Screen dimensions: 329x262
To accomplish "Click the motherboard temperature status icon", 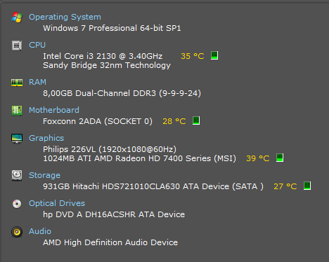I will coord(196,120).
